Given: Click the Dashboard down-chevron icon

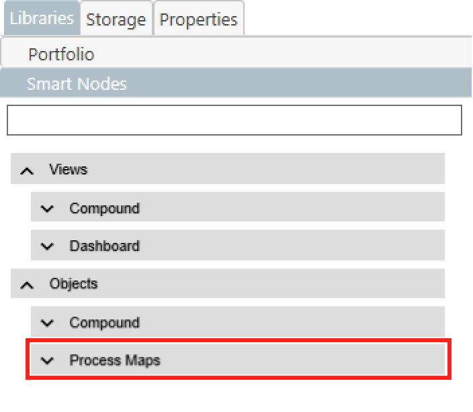Looking at the screenshot, I should pyautogui.click(x=47, y=246).
